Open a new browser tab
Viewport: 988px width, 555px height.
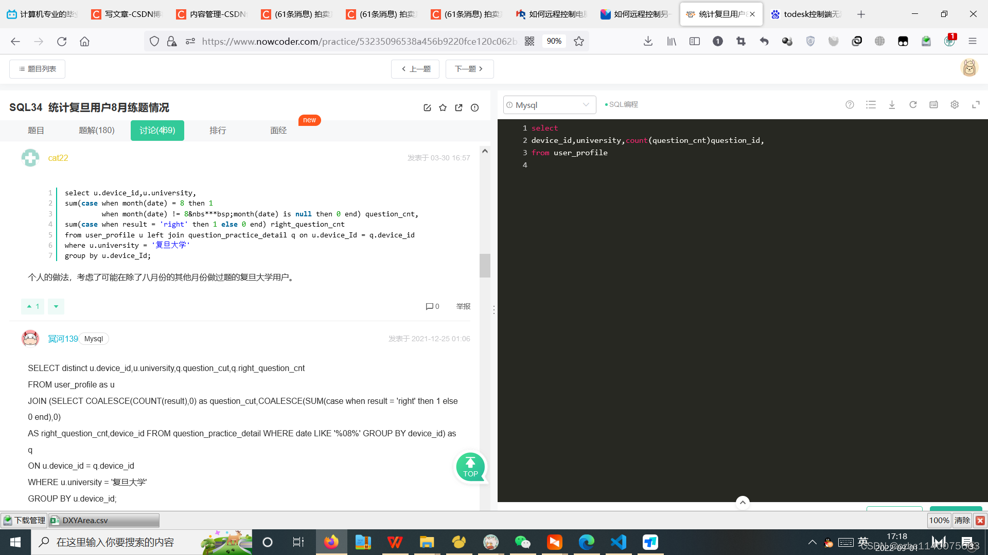click(861, 14)
